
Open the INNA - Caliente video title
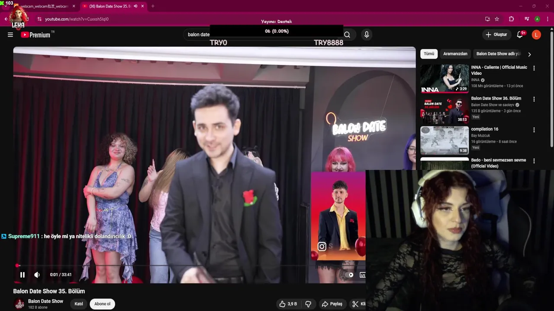(499, 70)
